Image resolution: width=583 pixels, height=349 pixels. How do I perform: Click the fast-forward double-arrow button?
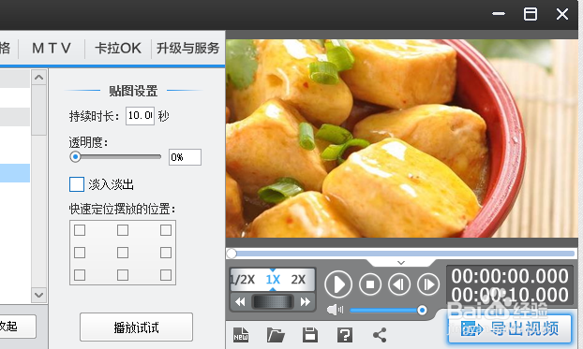pyautogui.click(x=306, y=302)
